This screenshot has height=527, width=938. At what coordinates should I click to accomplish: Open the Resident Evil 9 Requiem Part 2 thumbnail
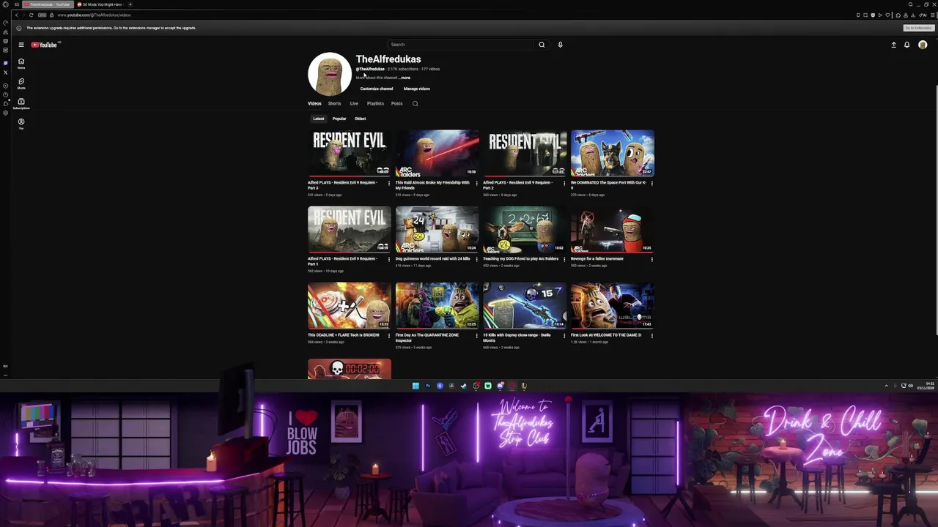pyautogui.click(x=525, y=153)
